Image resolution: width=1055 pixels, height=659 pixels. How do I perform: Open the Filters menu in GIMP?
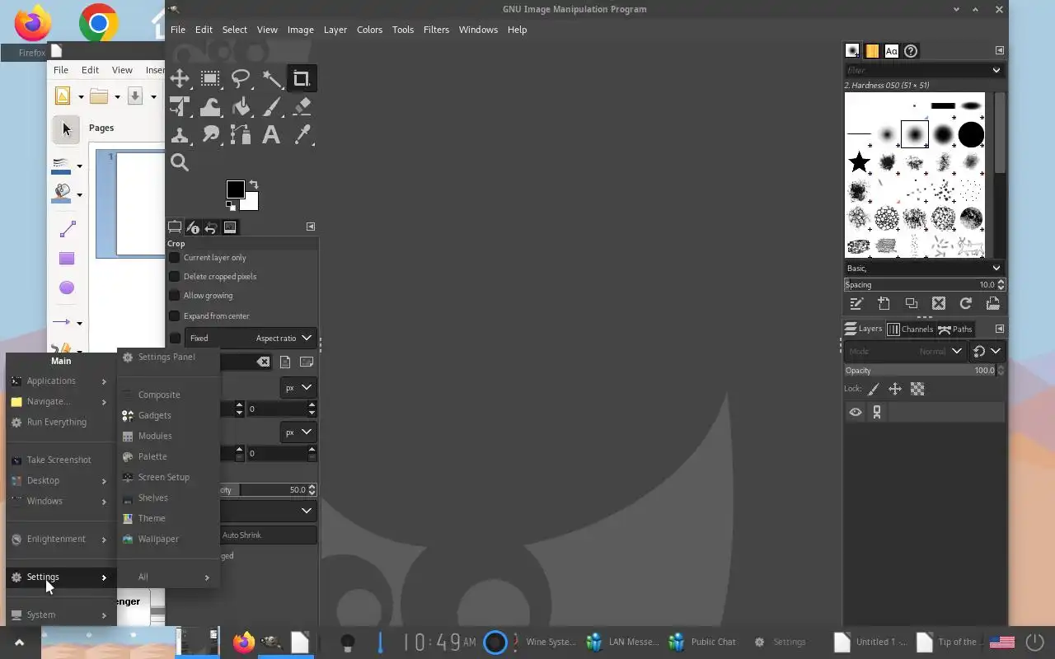[x=436, y=30]
